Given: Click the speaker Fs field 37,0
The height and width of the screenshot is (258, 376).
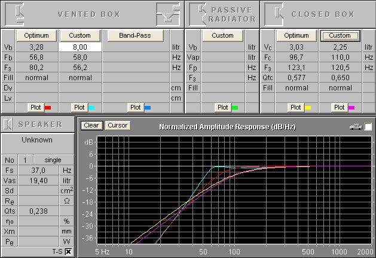Looking at the screenshot, I should point(38,171).
